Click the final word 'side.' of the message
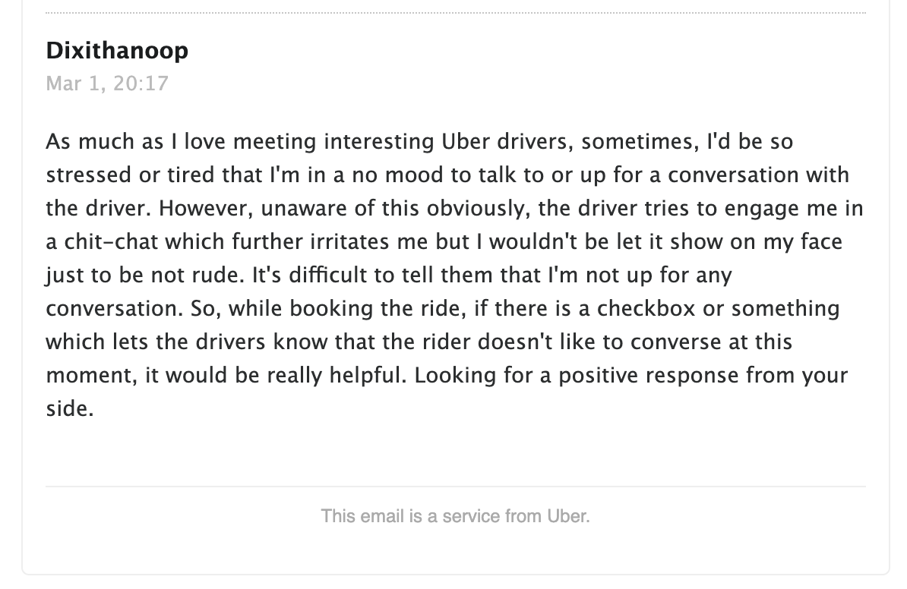Viewport: 907px width, 589px height. [69, 408]
